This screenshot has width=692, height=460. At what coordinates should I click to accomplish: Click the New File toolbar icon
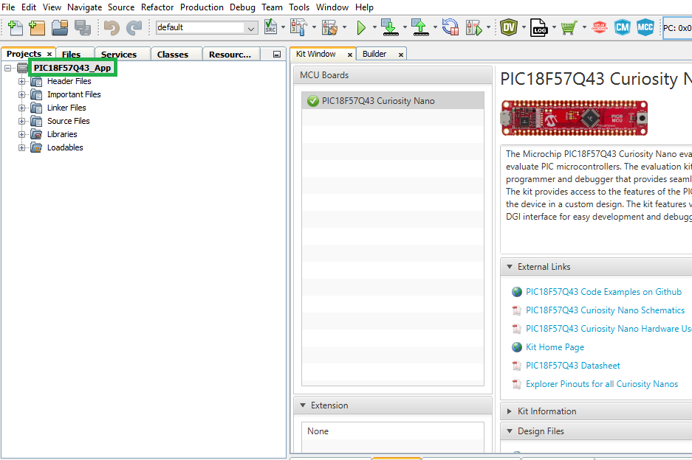15,28
